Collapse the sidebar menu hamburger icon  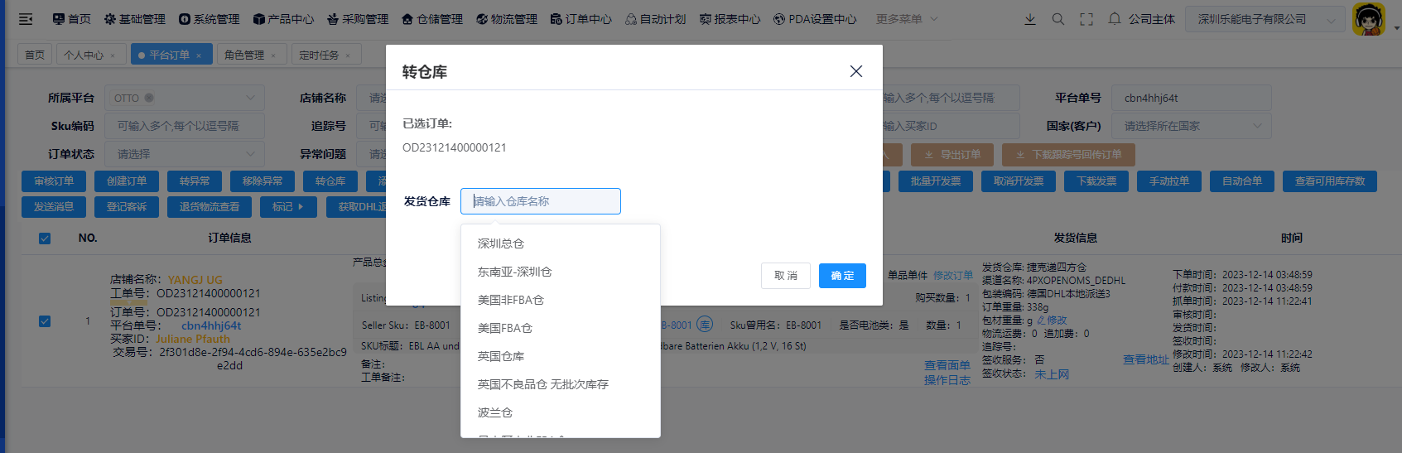[26, 19]
